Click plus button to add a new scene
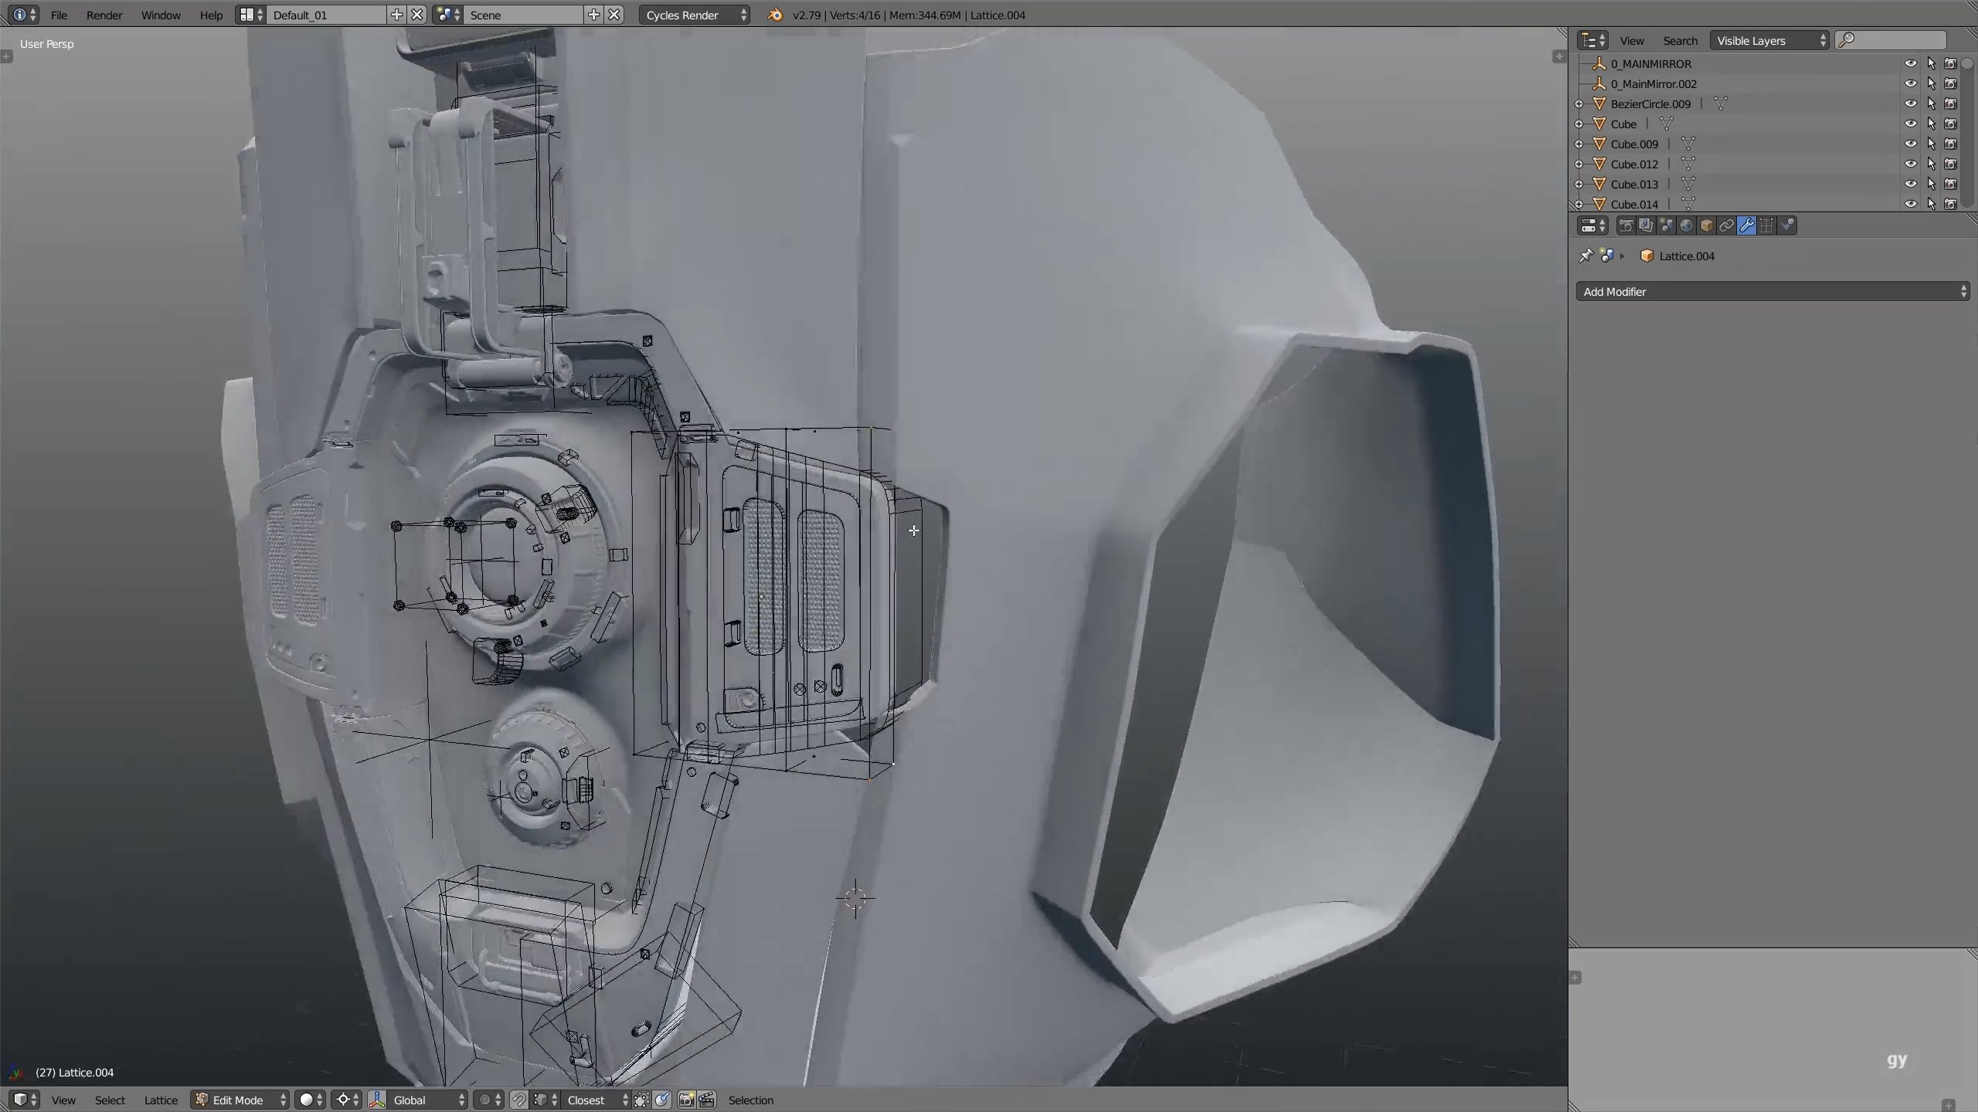 [x=592, y=15]
